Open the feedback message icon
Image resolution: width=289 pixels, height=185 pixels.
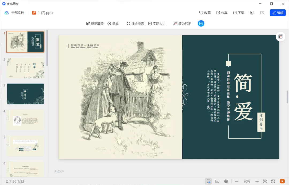pos(262,13)
